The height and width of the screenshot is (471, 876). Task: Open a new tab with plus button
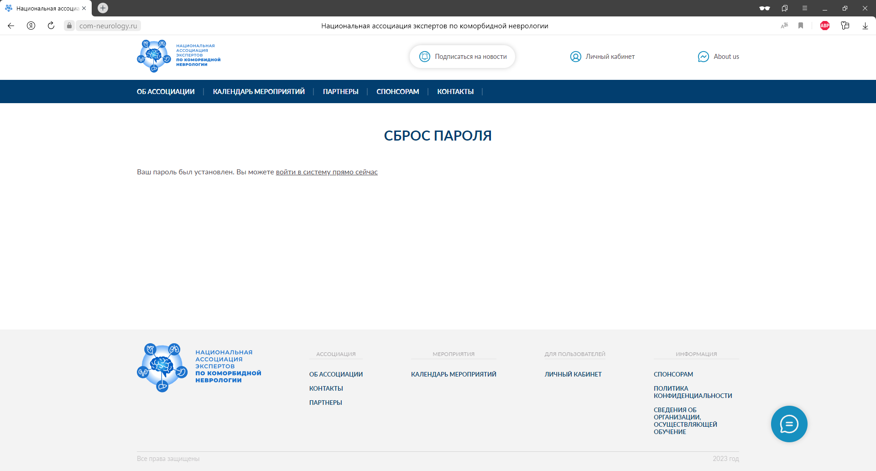coord(103,8)
